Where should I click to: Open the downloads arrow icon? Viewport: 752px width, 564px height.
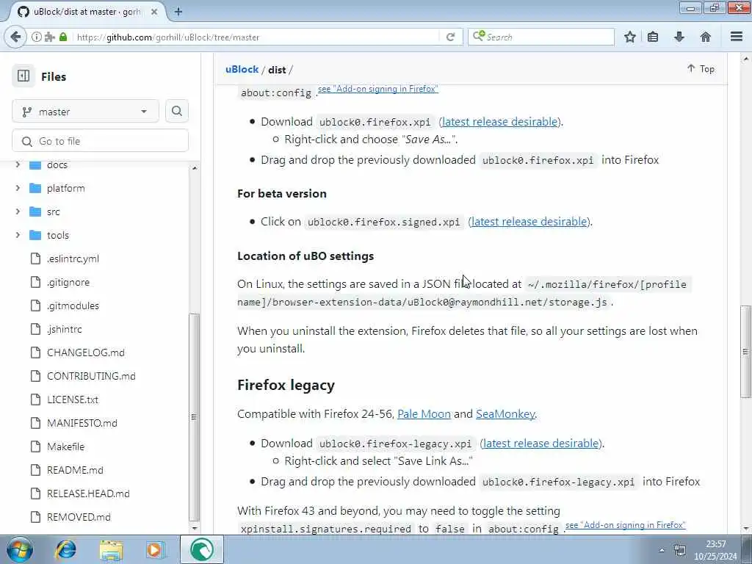coord(679,37)
